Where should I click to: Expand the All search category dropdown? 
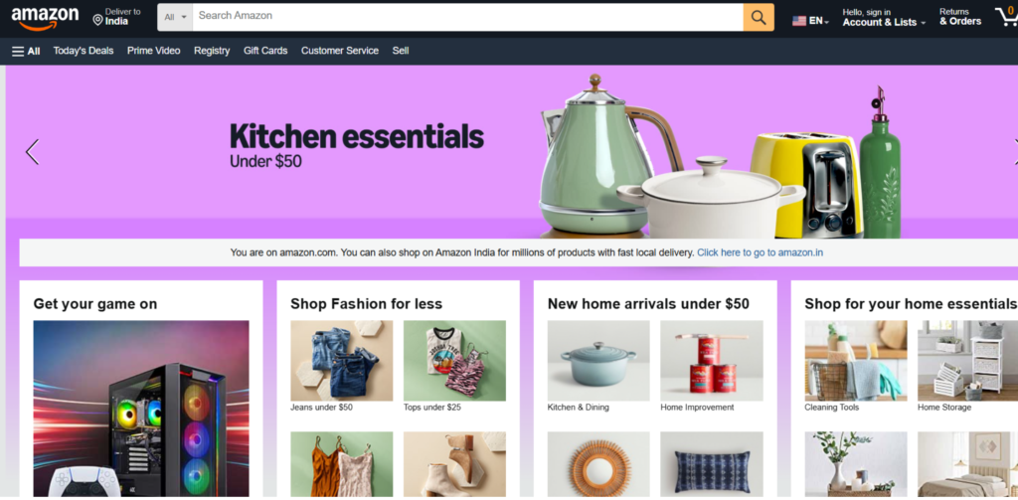point(175,17)
